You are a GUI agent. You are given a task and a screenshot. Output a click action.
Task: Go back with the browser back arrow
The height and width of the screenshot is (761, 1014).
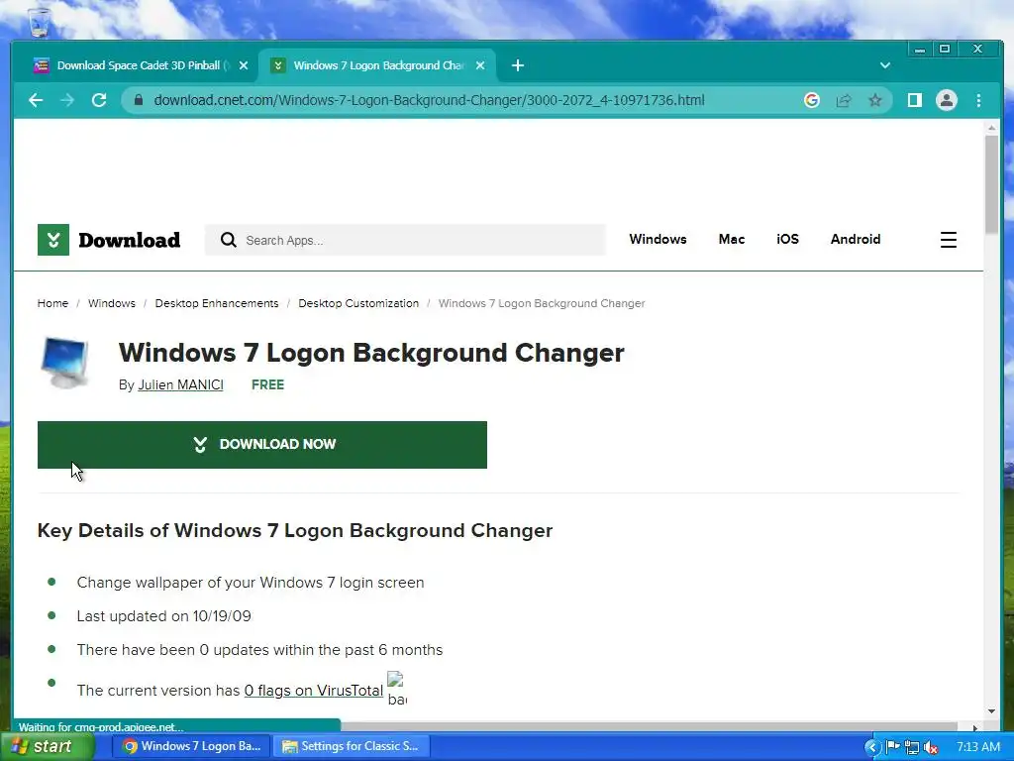(x=36, y=100)
